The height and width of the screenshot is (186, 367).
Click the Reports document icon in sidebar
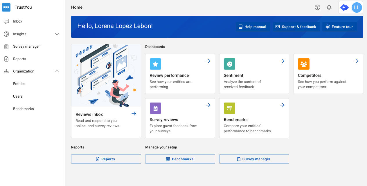pos(6,59)
